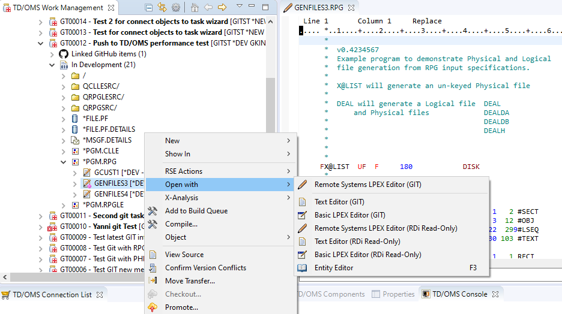
Task: Click the tree's horizontal scrollbar
Action: (120, 277)
